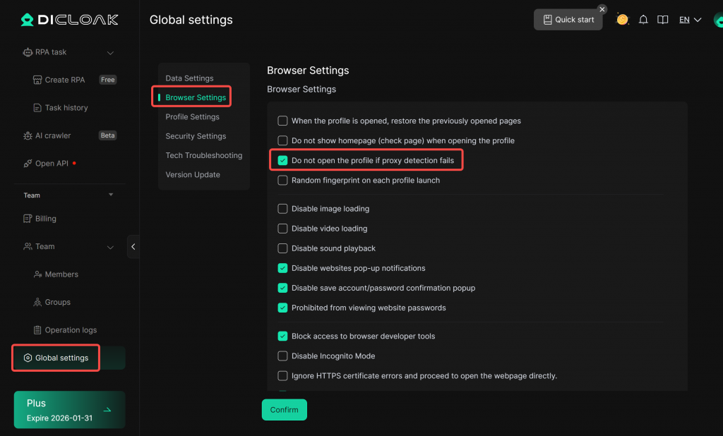This screenshot has height=436, width=723.
Task: Open the EN language dropdown
Action: [x=690, y=20]
